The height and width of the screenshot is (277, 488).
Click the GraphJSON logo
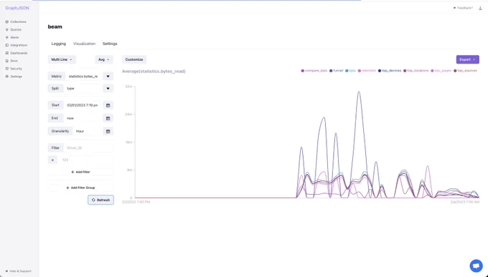(x=17, y=8)
